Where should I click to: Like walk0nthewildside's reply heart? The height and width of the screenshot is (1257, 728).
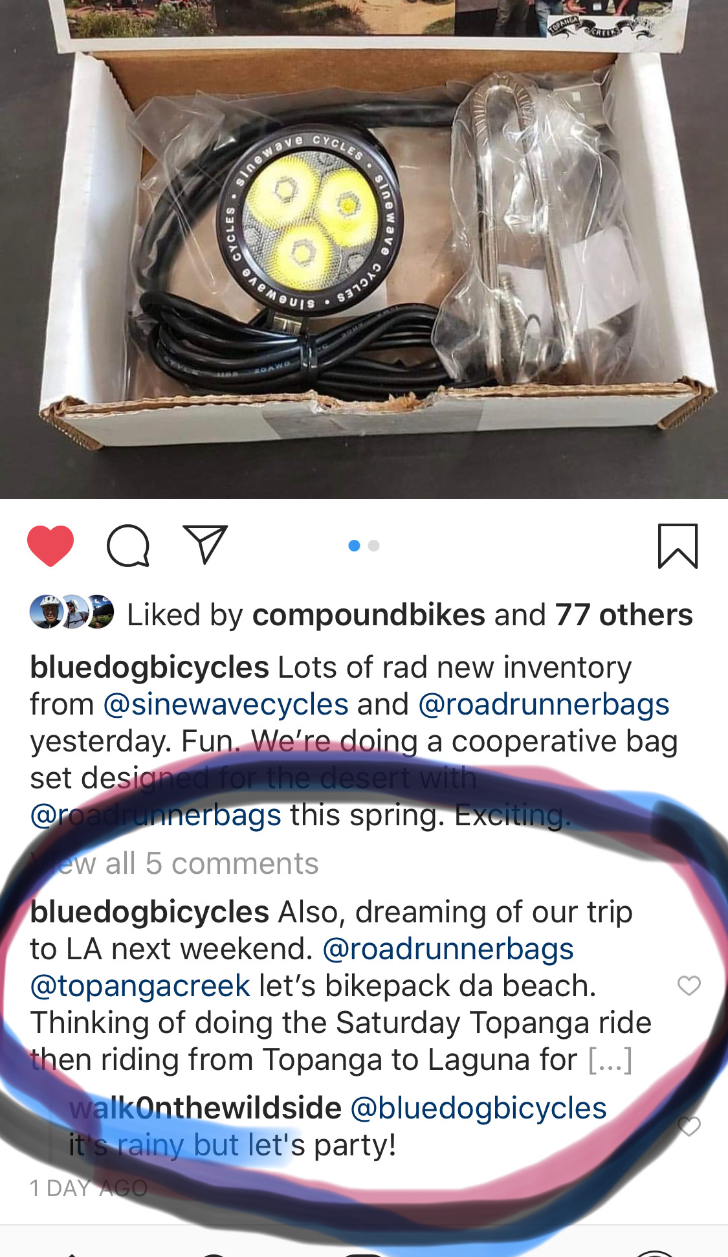(x=689, y=1126)
